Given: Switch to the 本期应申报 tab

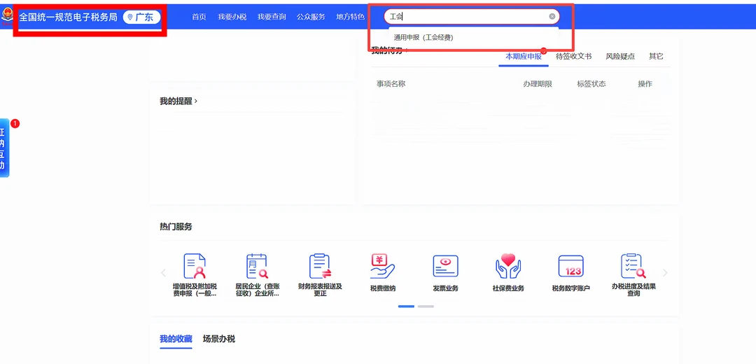Looking at the screenshot, I should click(x=524, y=57).
